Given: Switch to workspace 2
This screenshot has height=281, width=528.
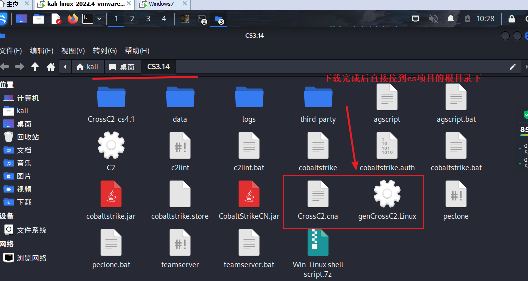Looking at the screenshot, I should pyautogui.click(x=132, y=19).
